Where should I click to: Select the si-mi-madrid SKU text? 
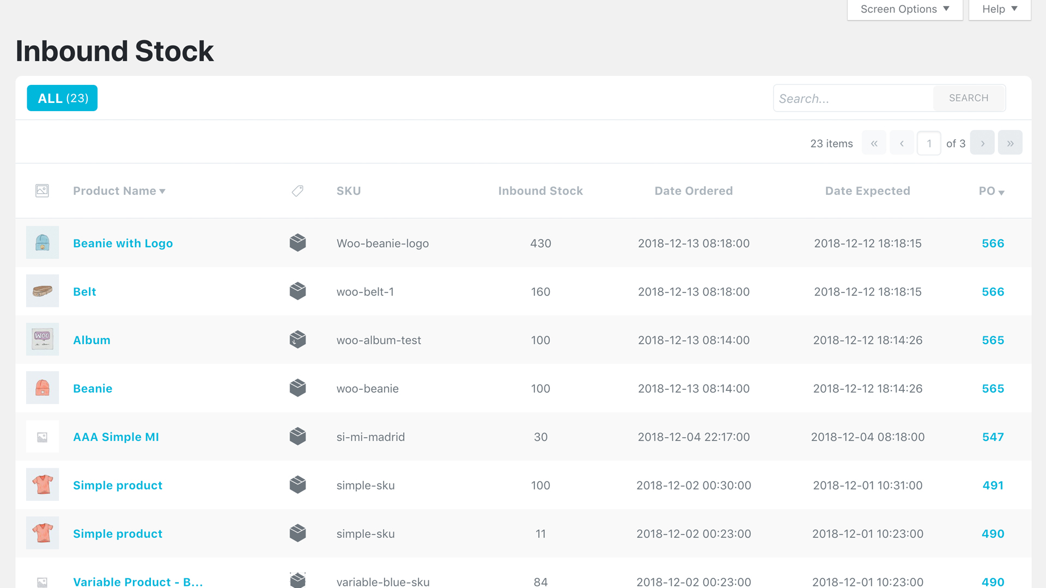pyautogui.click(x=370, y=437)
